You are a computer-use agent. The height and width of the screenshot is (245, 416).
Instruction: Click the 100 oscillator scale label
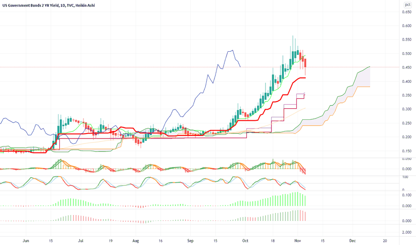(405, 177)
